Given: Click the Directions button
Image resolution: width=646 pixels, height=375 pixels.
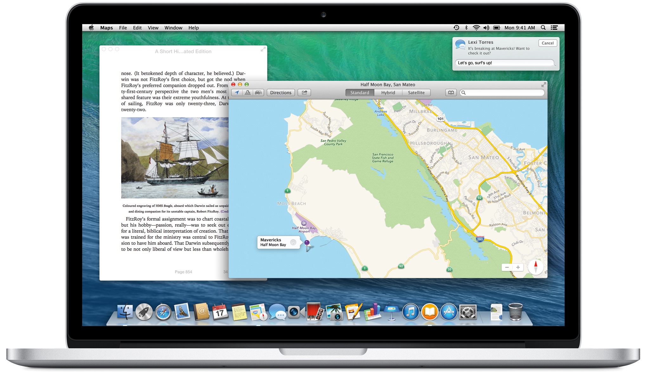Looking at the screenshot, I should [280, 92].
